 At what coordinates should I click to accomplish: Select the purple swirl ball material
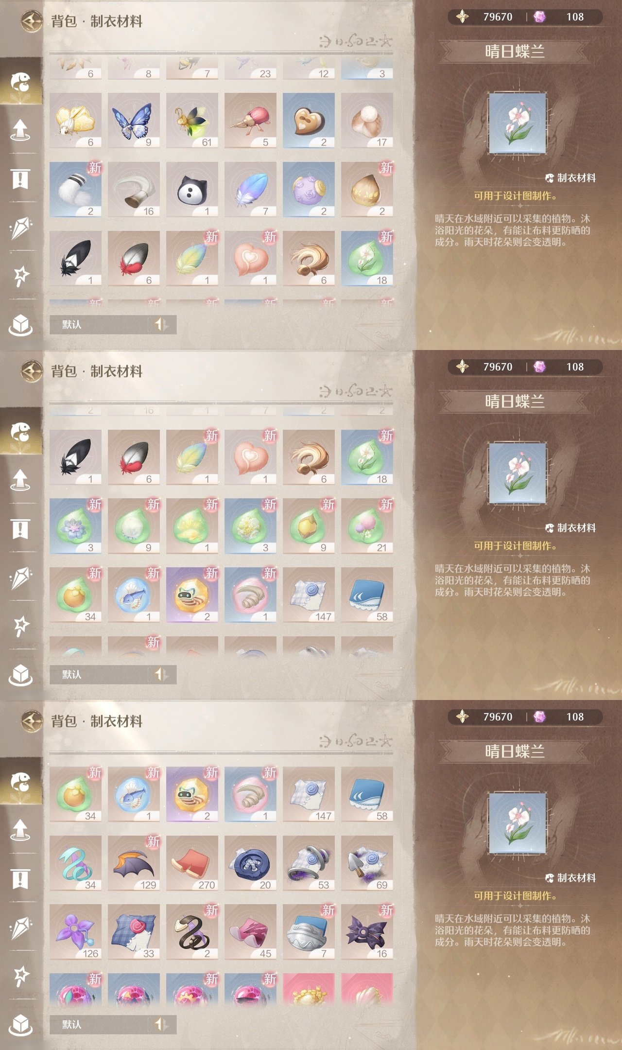(309, 190)
